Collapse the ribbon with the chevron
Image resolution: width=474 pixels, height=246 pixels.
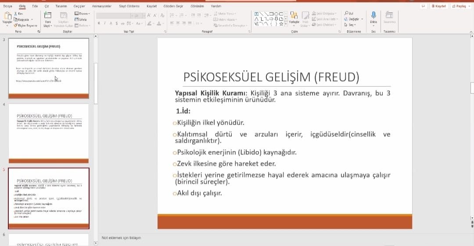(x=470, y=32)
